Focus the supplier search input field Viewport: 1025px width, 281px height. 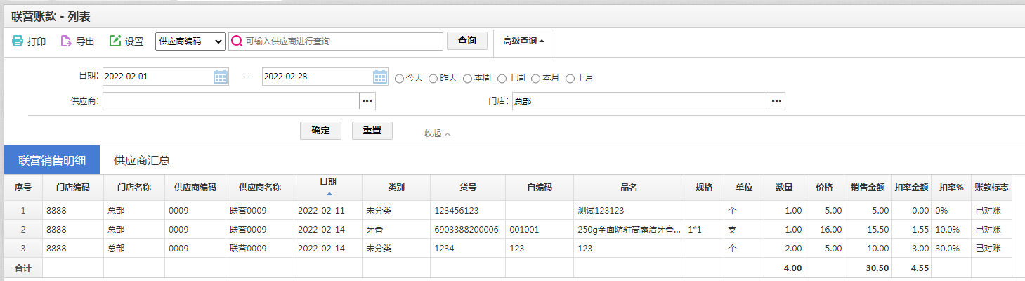click(x=336, y=41)
